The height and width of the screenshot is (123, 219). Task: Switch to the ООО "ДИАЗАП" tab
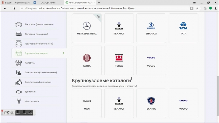(x=48, y=3)
